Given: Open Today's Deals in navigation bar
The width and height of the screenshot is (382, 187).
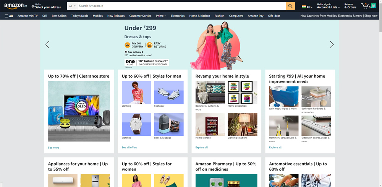Looking at the screenshot, I should click(79, 16).
